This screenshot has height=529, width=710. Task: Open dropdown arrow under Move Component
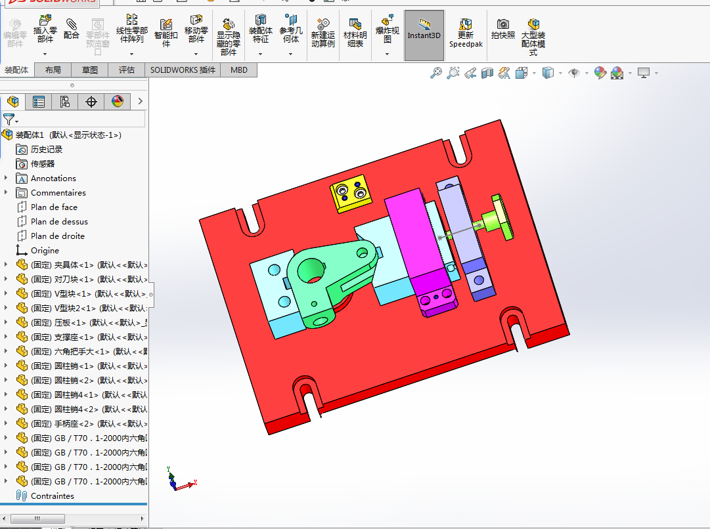(x=196, y=54)
